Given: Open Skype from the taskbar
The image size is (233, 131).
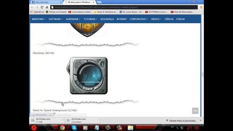Looking at the screenshot, I should click(74, 128).
